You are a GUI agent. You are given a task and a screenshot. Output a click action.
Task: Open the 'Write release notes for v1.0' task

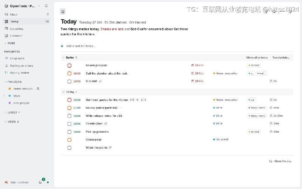pyautogui.click(x=104, y=116)
